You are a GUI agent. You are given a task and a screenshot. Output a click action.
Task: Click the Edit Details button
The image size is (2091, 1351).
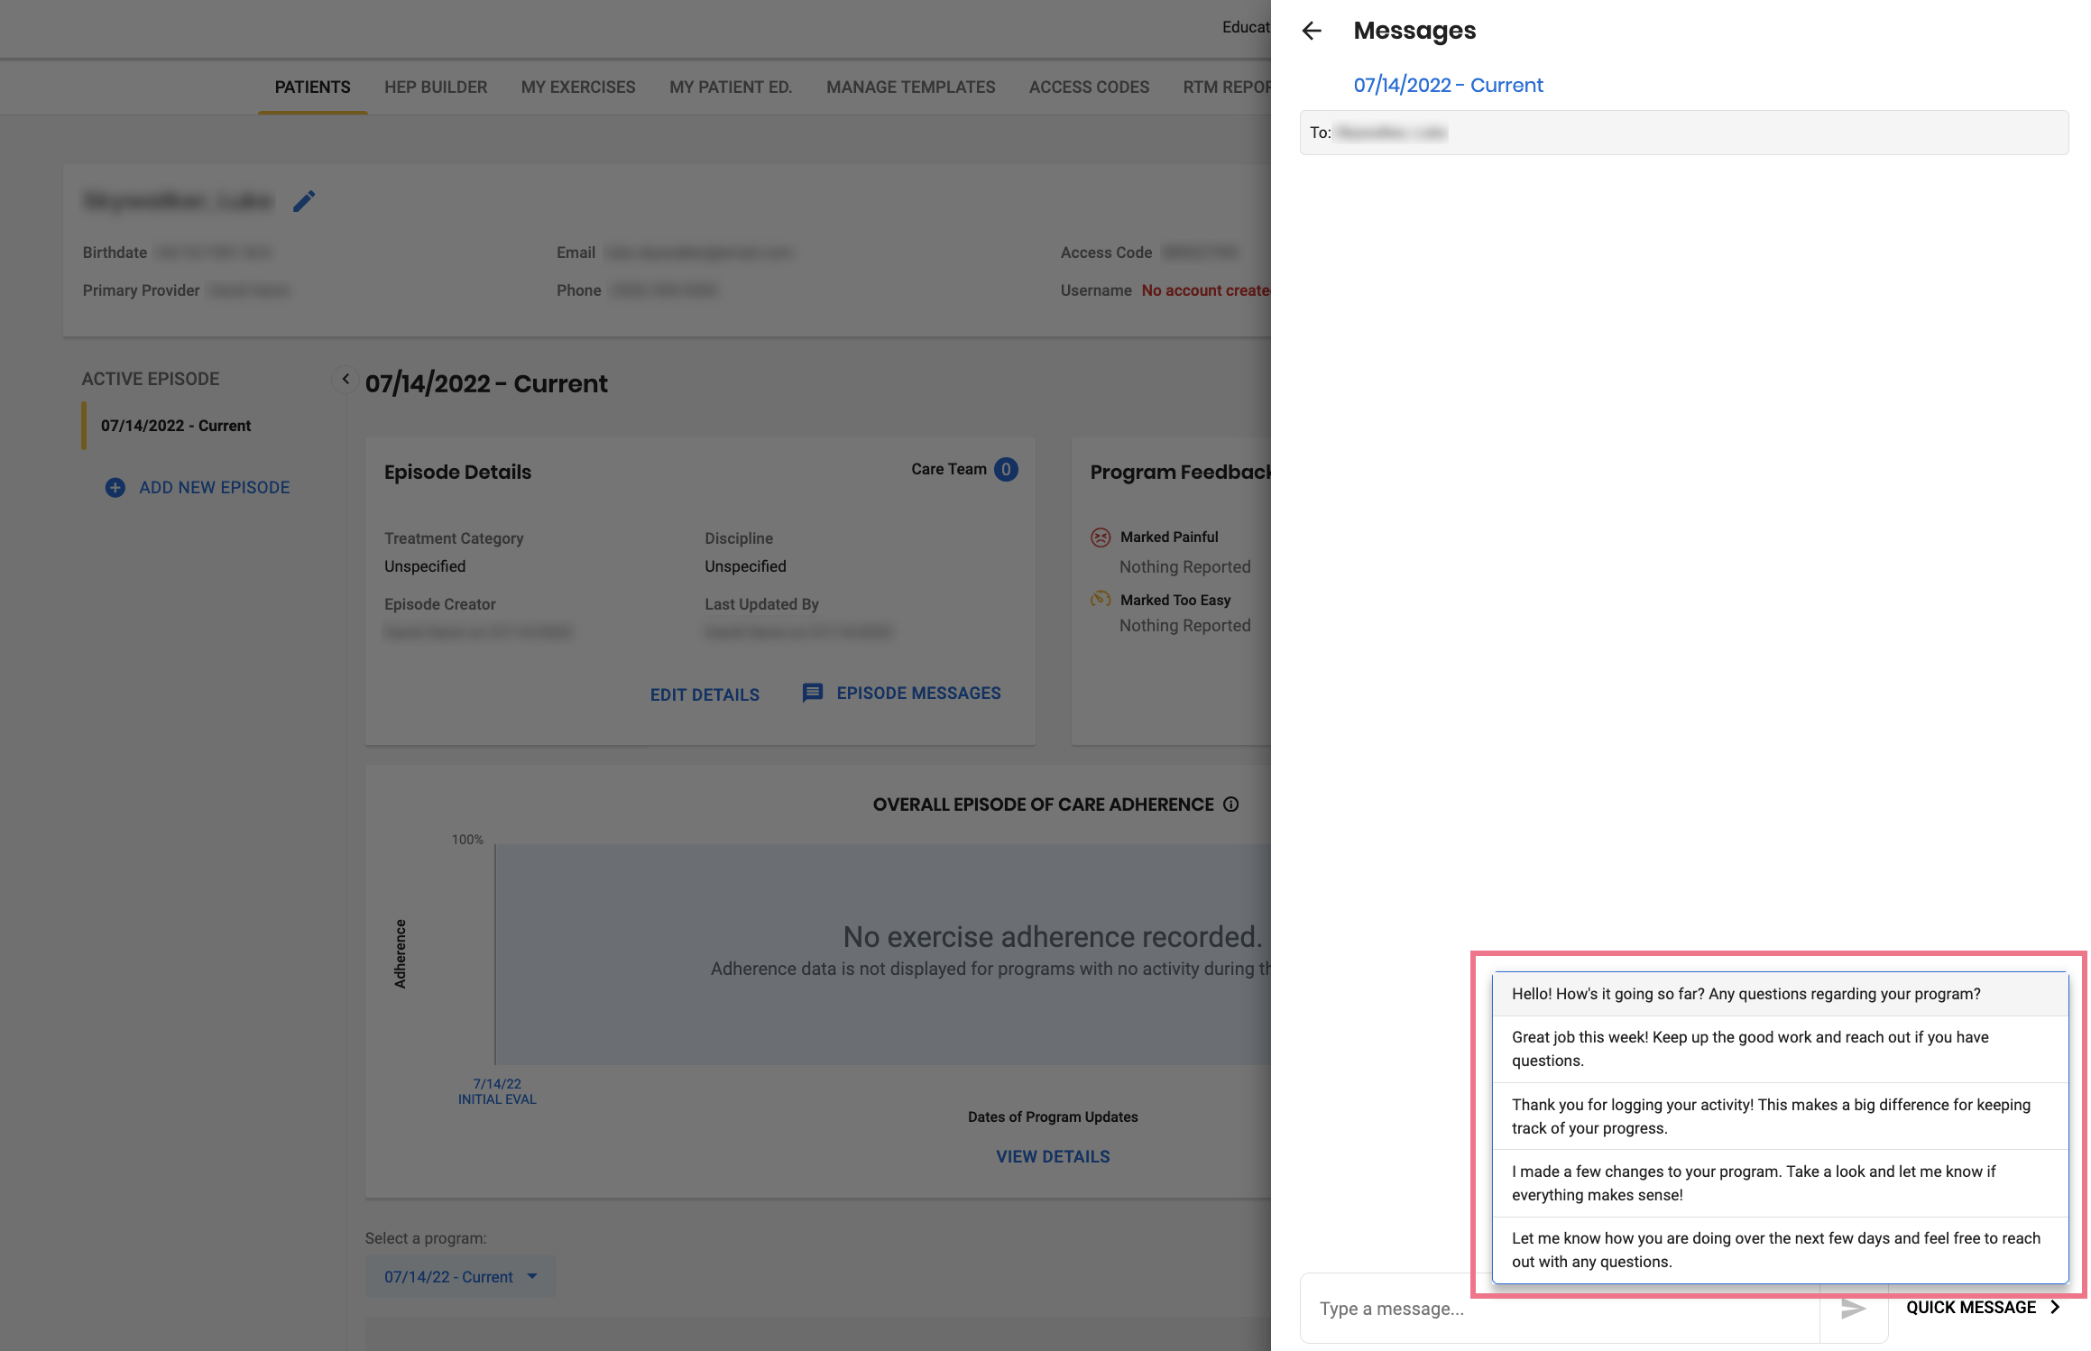pos(705,694)
